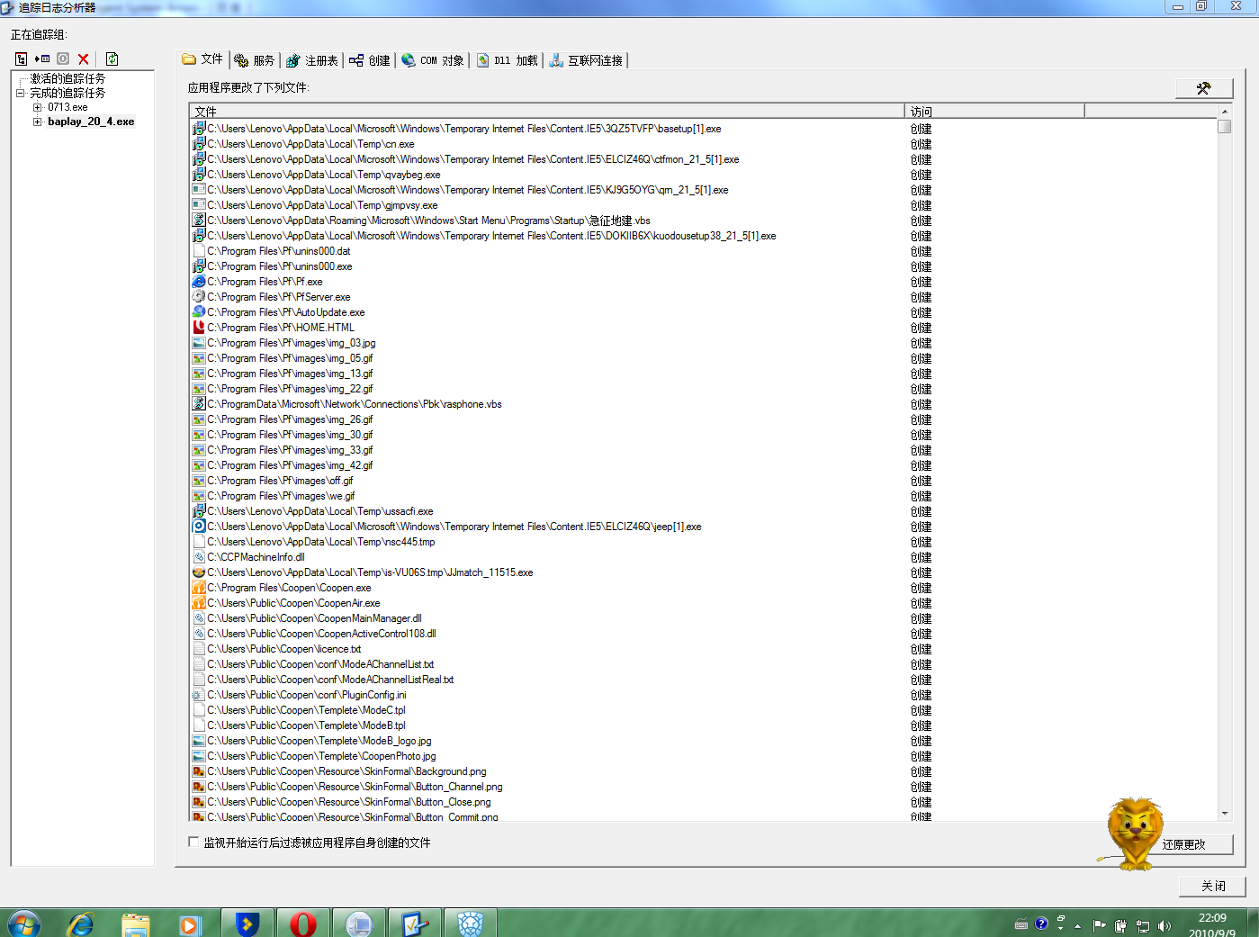The image size is (1259, 937).
Task: Click the blue shield taskbar icon
Action: click(x=247, y=923)
